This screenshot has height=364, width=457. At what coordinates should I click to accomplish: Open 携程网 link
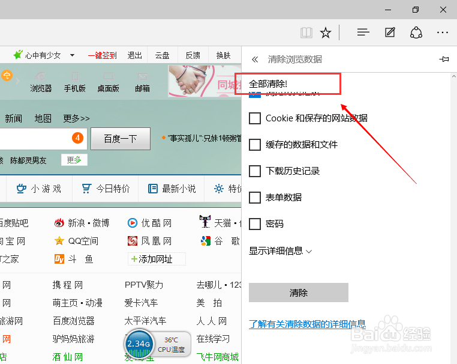pos(68,285)
